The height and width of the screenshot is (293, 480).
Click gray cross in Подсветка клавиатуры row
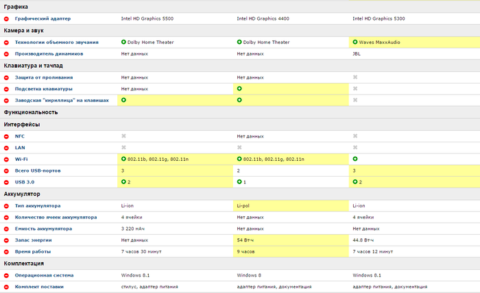(x=355, y=88)
